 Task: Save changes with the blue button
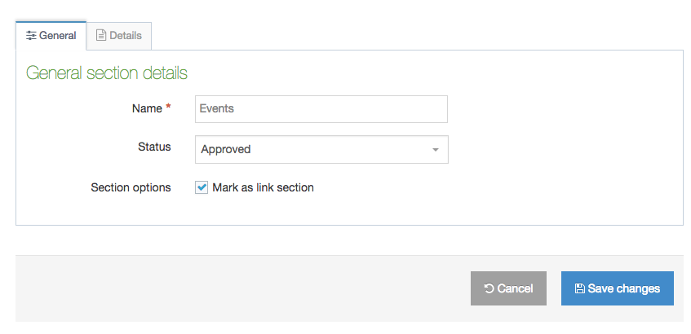pos(617,288)
